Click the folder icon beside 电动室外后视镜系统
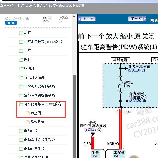Image resolution: width=158 pixels, height=158 pixels. [21, 140]
